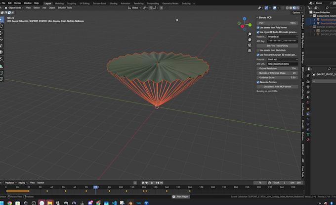Open the Options dropdown in viewport
The width and height of the screenshot is (336, 205).
coord(297,13)
